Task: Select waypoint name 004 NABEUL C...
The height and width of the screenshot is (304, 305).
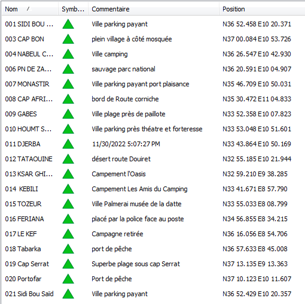Action: point(29,54)
